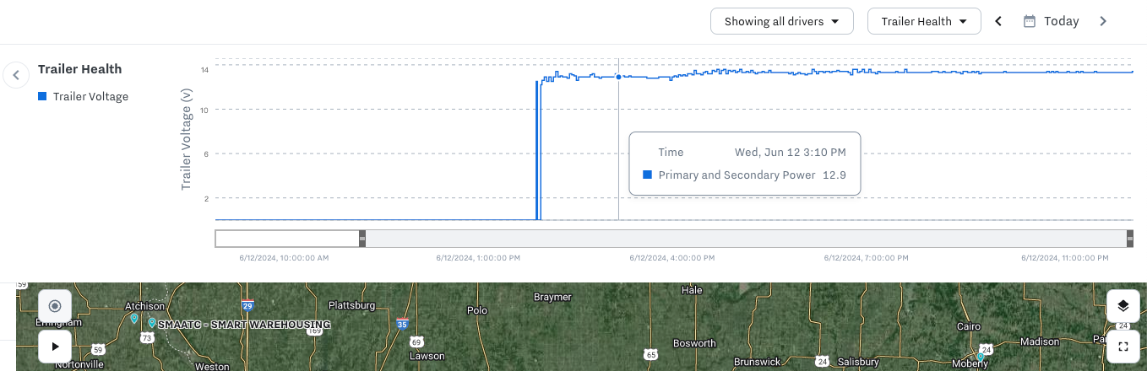This screenshot has width=1147, height=371.
Task: Open the map layers selector
Action: point(1123,306)
